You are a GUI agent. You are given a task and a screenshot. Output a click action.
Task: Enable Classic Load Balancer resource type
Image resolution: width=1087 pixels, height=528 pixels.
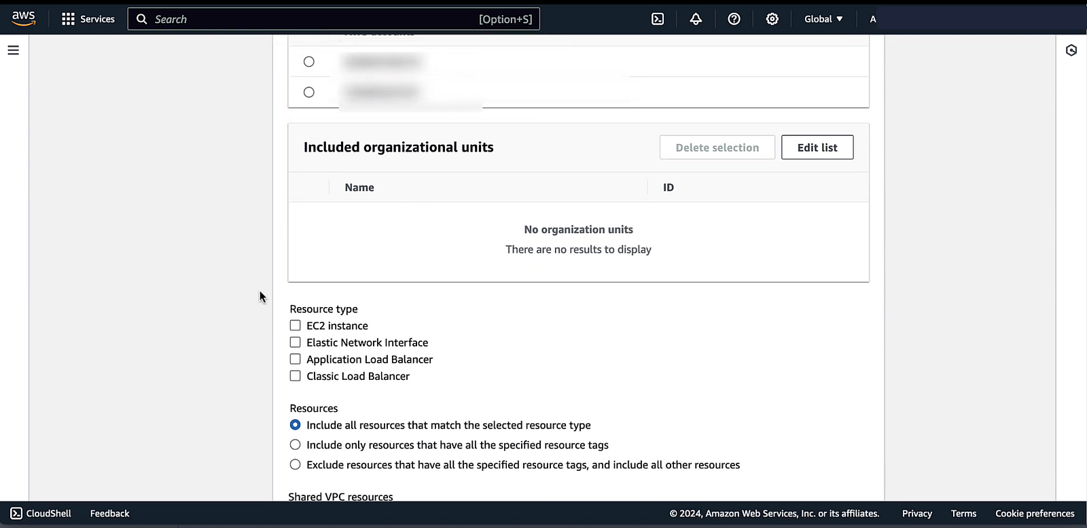pyautogui.click(x=295, y=376)
